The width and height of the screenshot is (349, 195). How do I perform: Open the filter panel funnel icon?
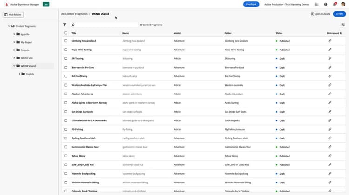pos(65,25)
